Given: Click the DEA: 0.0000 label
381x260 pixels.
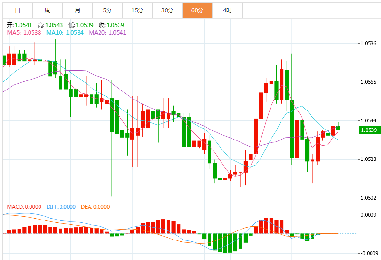Looking at the screenshot, I should point(95,207).
